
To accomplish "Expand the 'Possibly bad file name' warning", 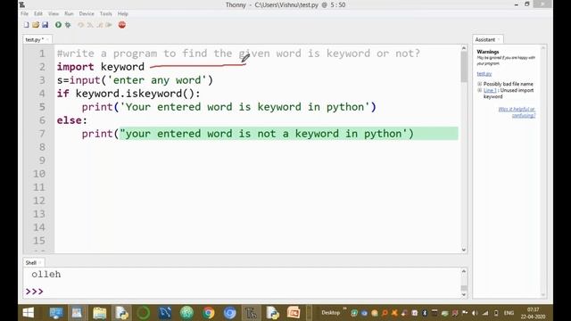I will (x=480, y=84).
